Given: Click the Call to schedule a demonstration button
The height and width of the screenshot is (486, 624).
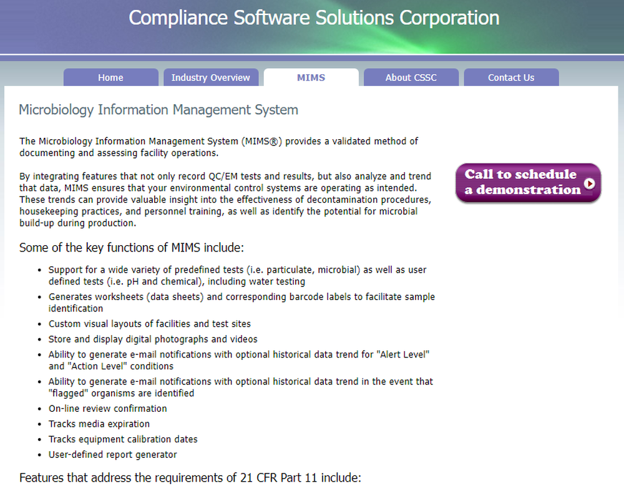Looking at the screenshot, I should click(x=528, y=183).
